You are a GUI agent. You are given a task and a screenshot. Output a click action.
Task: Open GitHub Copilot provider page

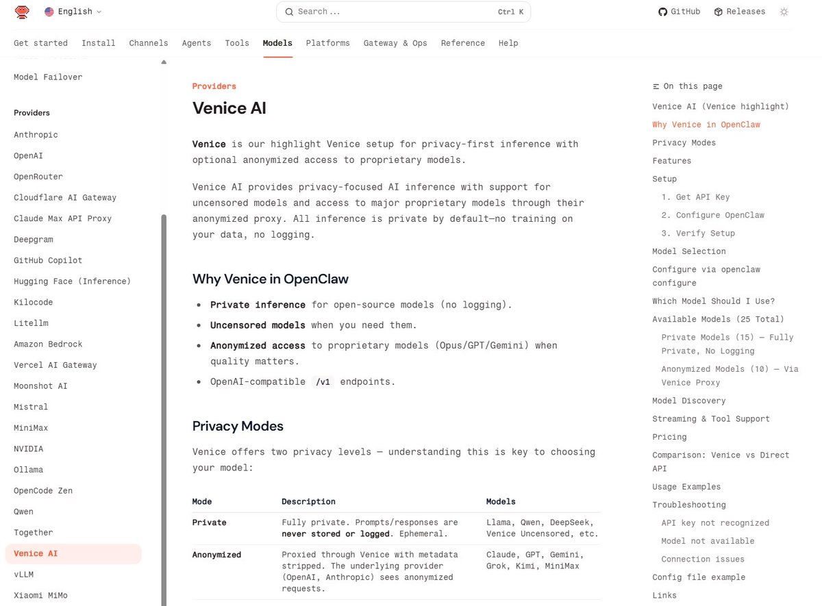[x=48, y=260]
